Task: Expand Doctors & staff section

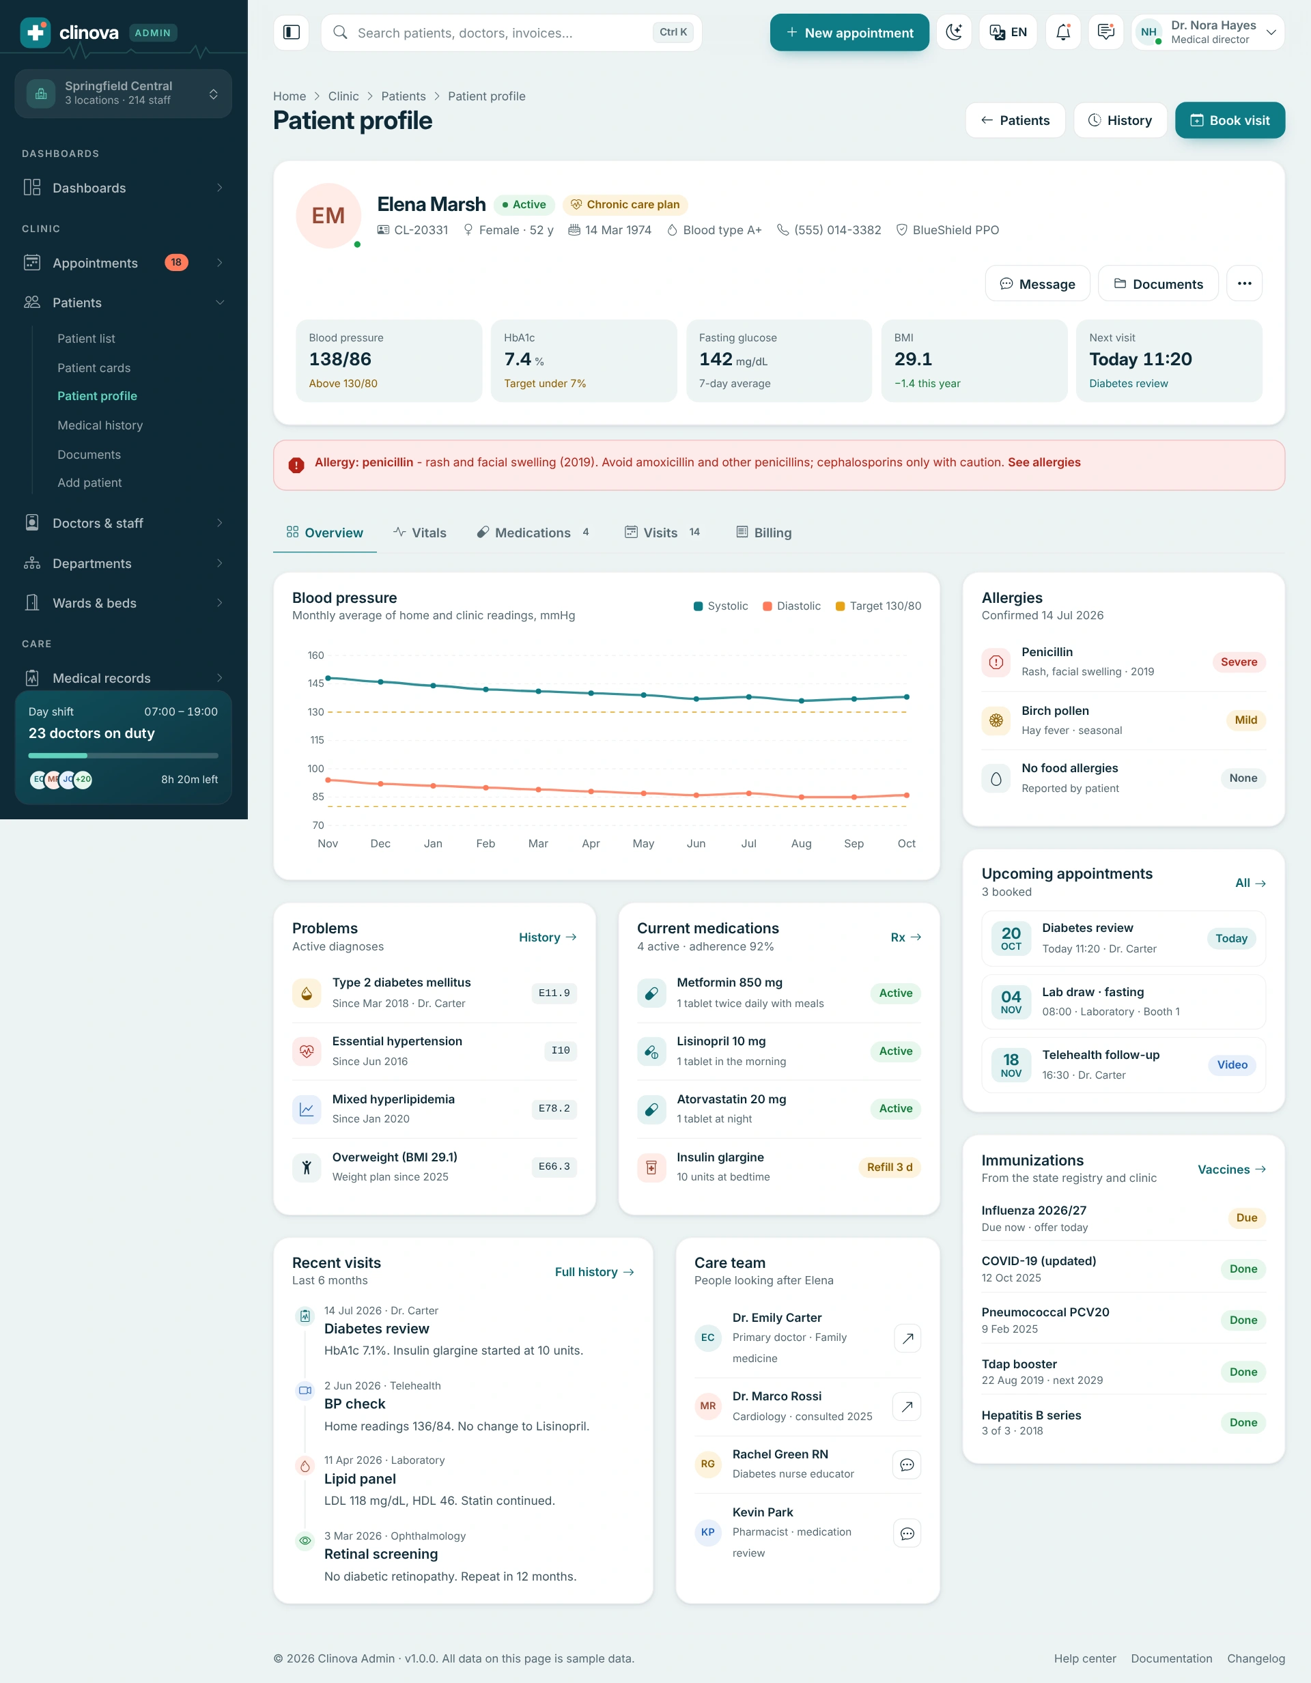Action: pyautogui.click(x=124, y=523)
